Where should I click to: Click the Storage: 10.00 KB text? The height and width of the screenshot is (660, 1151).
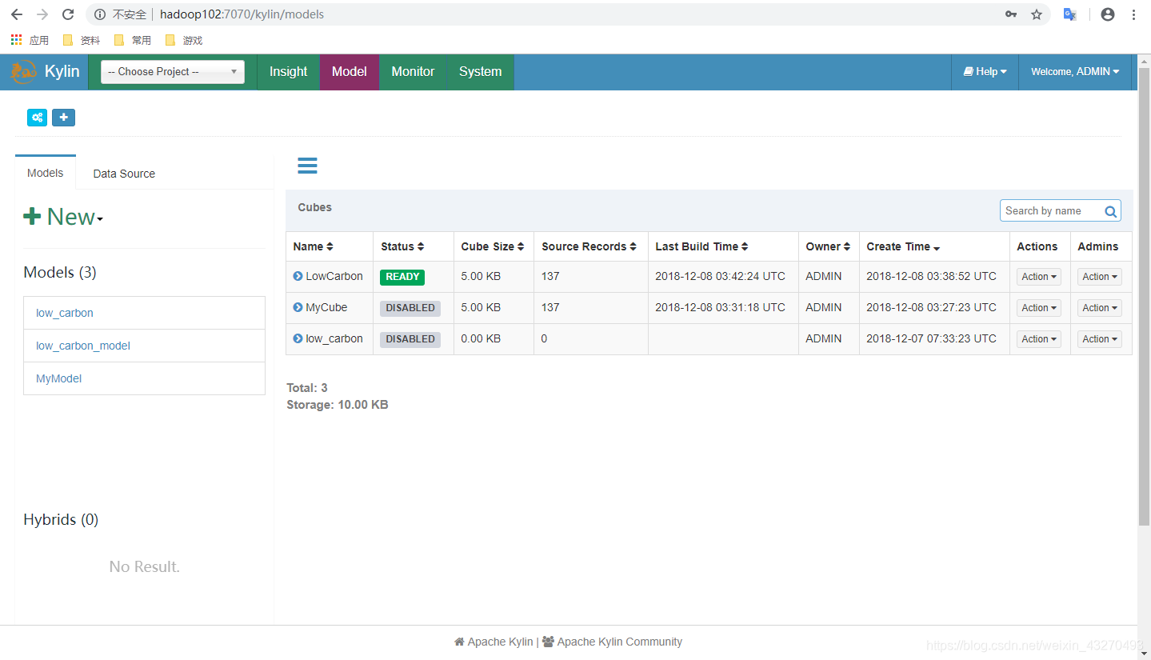pyautogui.click(x=338, y=405)
